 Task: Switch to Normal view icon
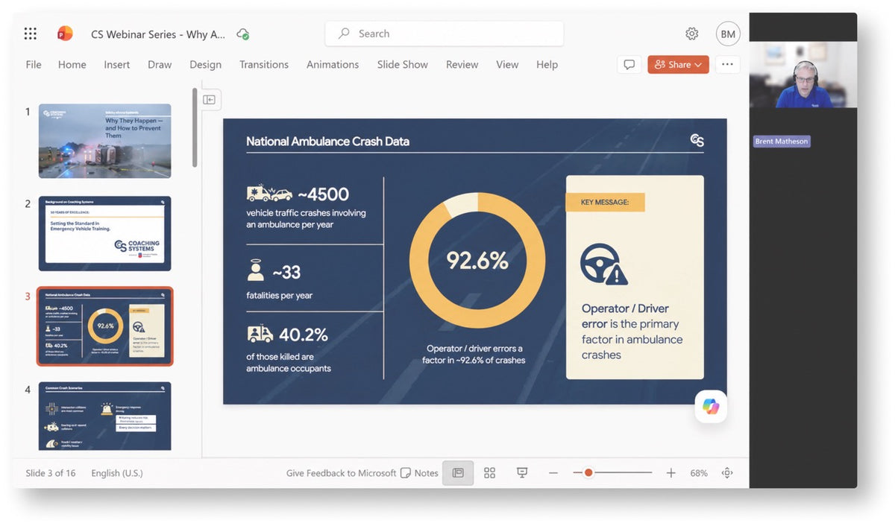(x=458, y=473)
